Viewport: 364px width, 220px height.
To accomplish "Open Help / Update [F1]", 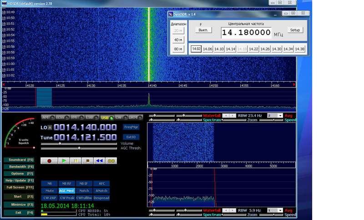I will 19,181.
